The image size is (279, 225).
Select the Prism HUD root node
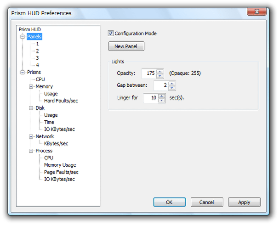coord(30,29)
